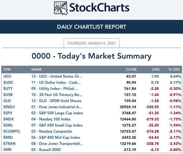The height and width of the screenshot is (154, 183).
Task: Open the Nasdaq Composite chart link
Action: [51, 131]
